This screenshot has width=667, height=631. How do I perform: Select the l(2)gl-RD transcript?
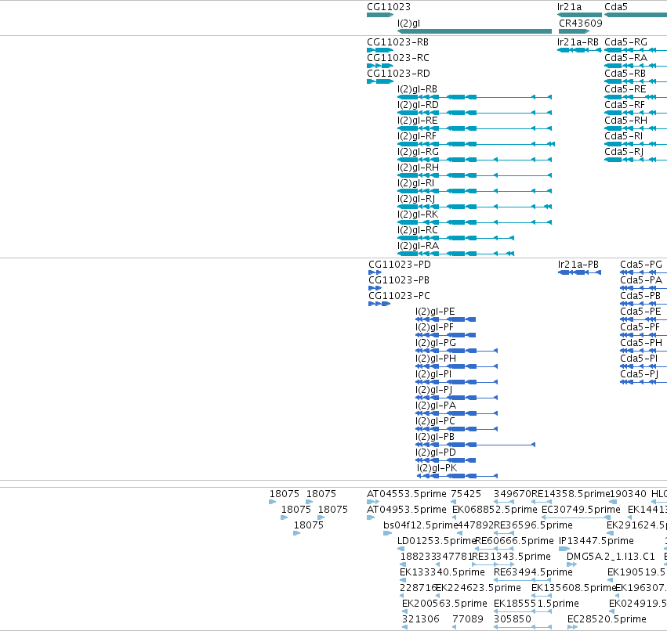418,105
